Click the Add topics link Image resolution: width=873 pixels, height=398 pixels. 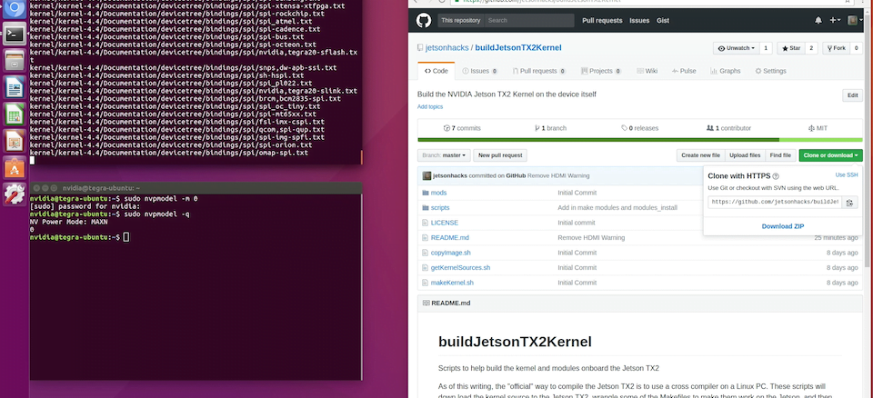pos(430,106)
